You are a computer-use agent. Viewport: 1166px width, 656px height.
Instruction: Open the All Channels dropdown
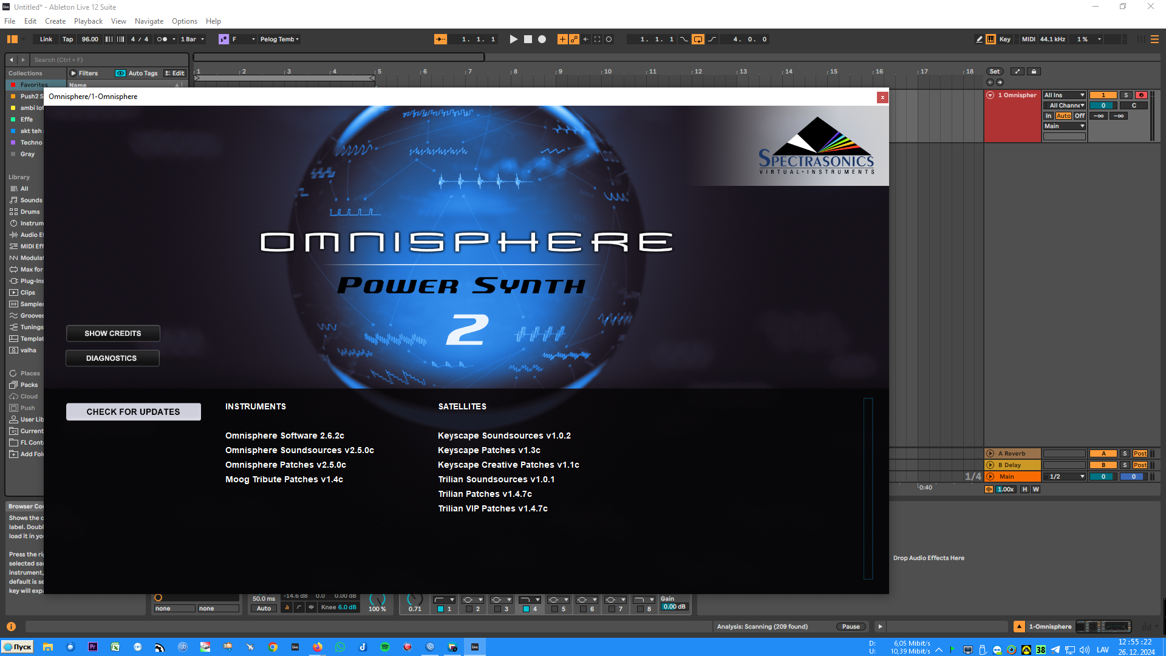[1065, 106]
